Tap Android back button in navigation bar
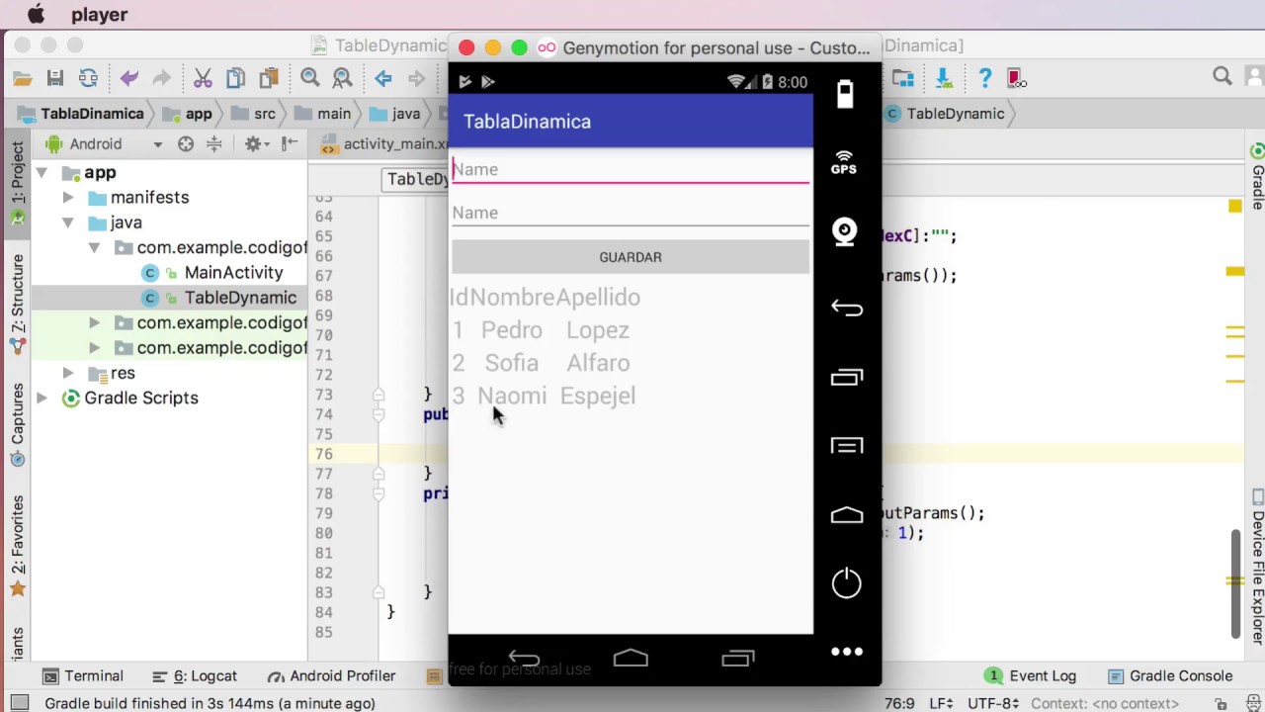Image resolution: width=1265 pixels, height=712 pixels. tap(523, 659)
